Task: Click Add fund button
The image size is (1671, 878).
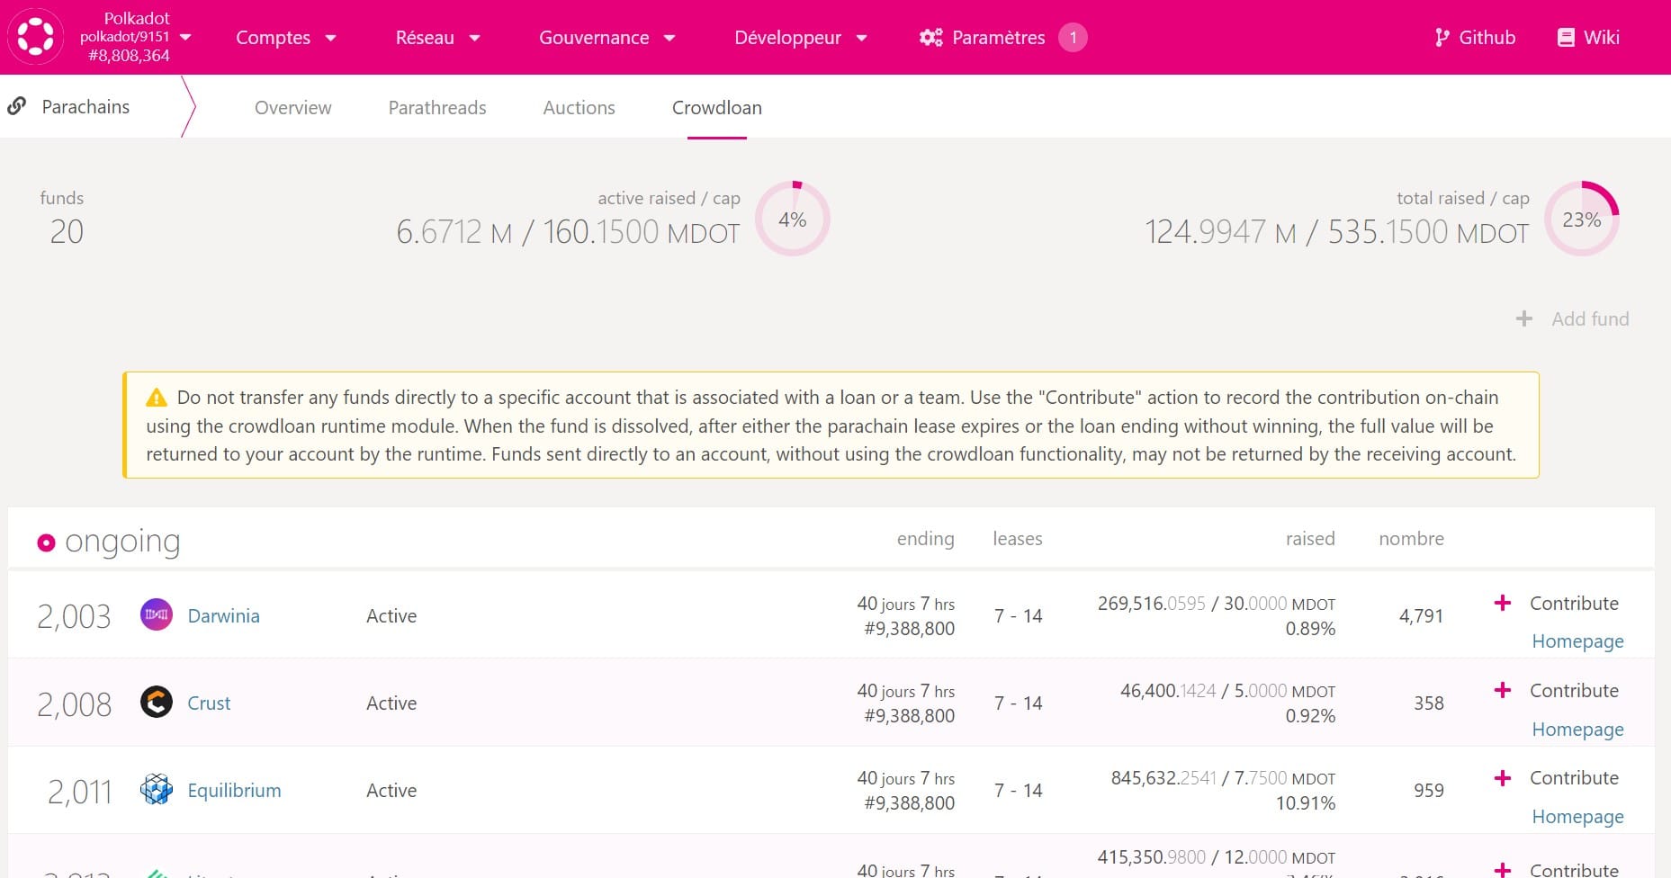Action: pyautogui.click(x=1573, y=318)
